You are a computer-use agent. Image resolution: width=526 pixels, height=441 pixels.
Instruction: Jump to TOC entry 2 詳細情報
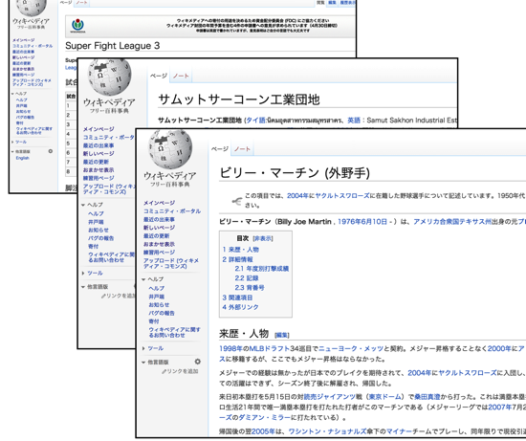pos(237,259)
